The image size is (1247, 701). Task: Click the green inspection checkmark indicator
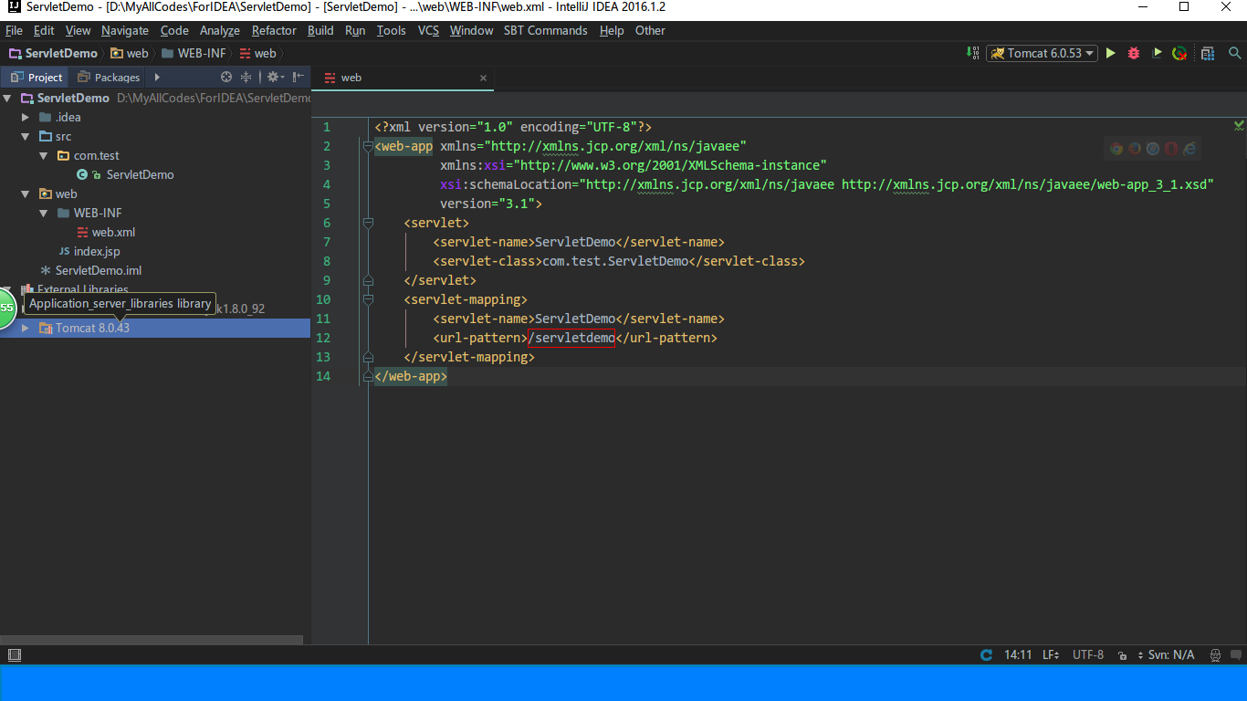(x=1239, y=125)
